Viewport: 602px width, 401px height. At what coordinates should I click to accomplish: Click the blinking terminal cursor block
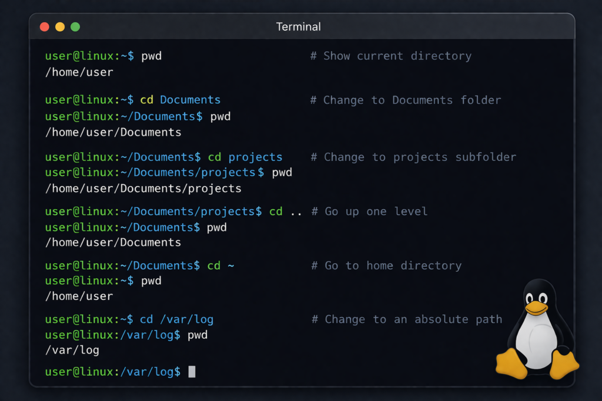(x=191, y=371)
